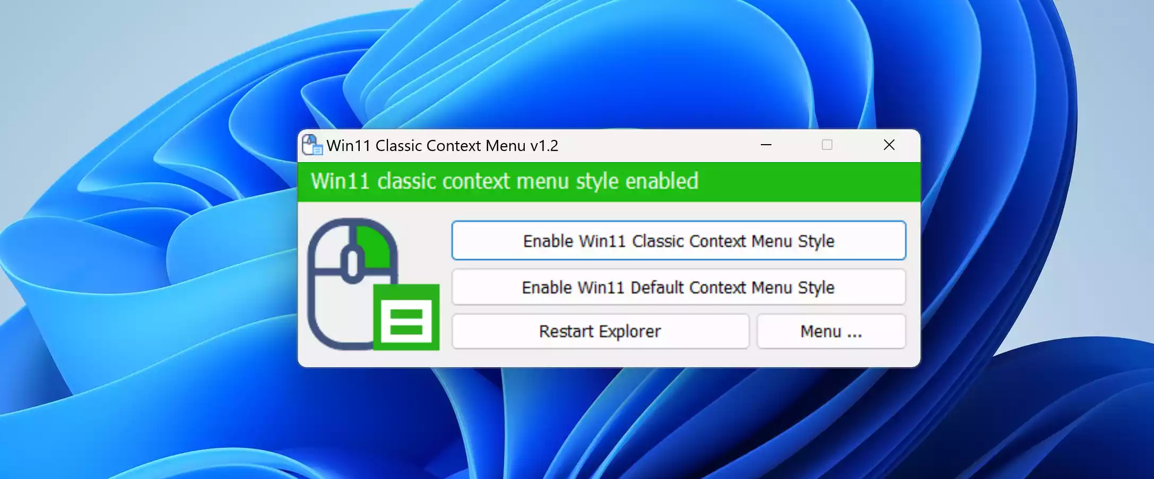Image resolution: width=1154 pixels, height=479 pixels.
Task: Open the Menu ... options
Action: click(x=830, y=331)
